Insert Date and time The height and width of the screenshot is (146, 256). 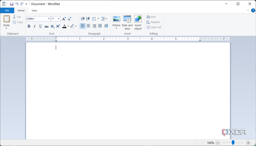(x=127, y=23)
